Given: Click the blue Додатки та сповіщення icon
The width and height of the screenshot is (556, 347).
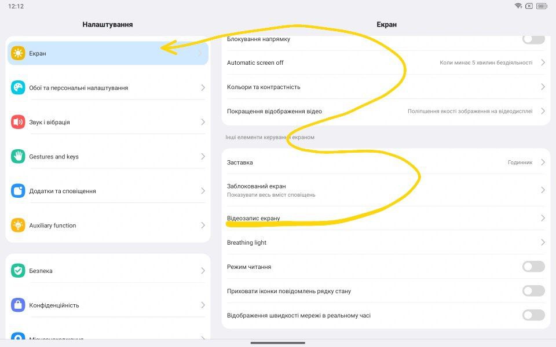Looking at the screenshot, I should (x=18, y=191).
